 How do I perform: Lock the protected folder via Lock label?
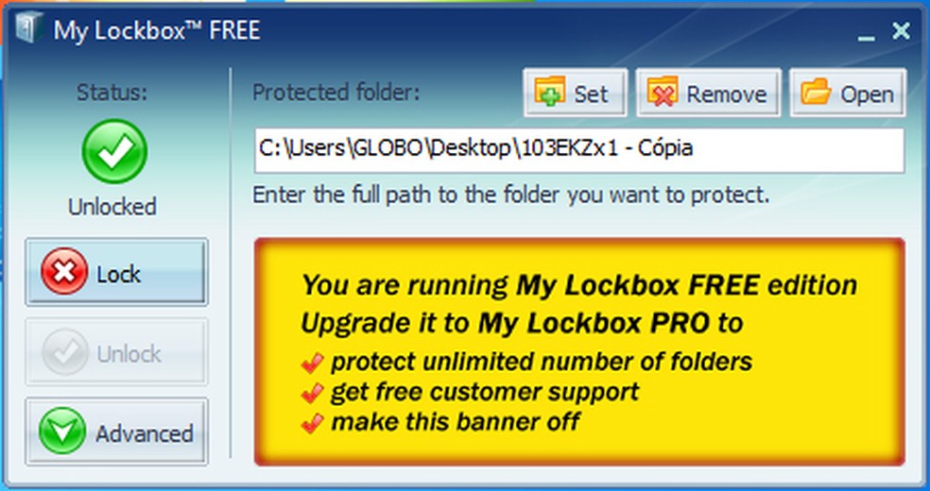coord(119,274)
